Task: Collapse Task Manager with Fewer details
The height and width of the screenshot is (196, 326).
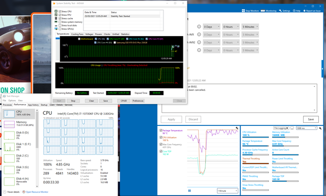Action: tap(12, 192)
